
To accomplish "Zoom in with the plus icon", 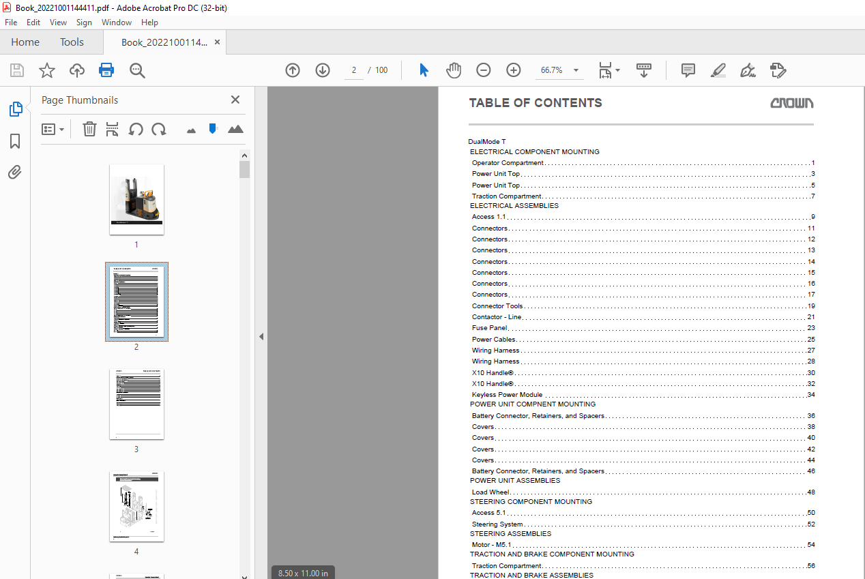I will [514, 70].
